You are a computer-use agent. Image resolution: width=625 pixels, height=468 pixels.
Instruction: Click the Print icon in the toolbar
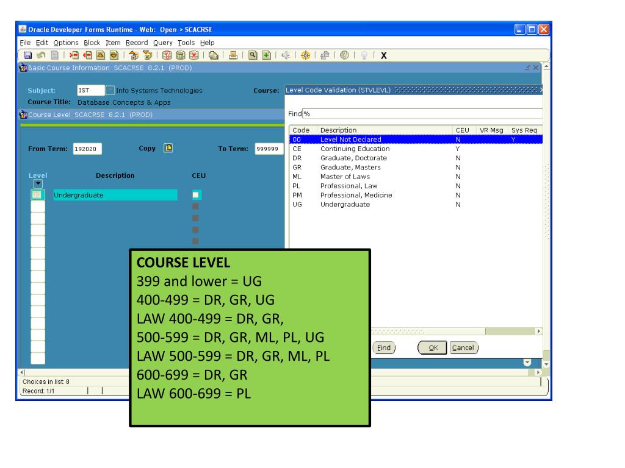233,55
